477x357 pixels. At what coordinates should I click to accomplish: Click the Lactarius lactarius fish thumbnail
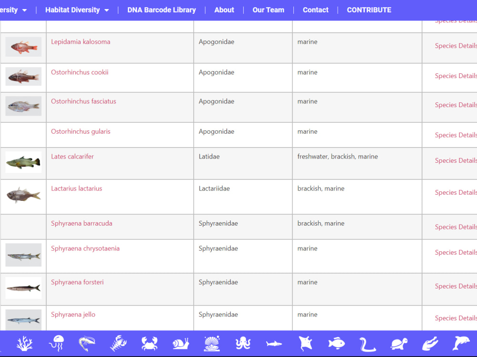[23, 195]
